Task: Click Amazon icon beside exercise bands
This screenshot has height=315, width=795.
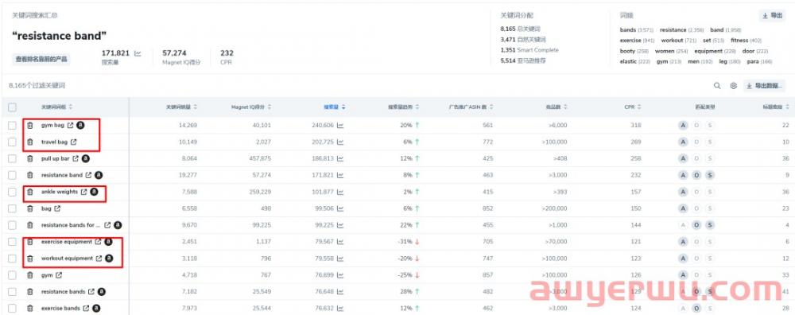Action: [96, 309]
